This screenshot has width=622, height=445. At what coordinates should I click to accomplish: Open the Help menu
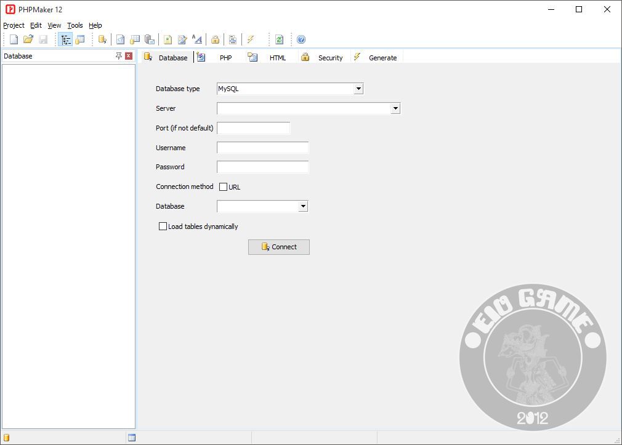click(95, 25)
